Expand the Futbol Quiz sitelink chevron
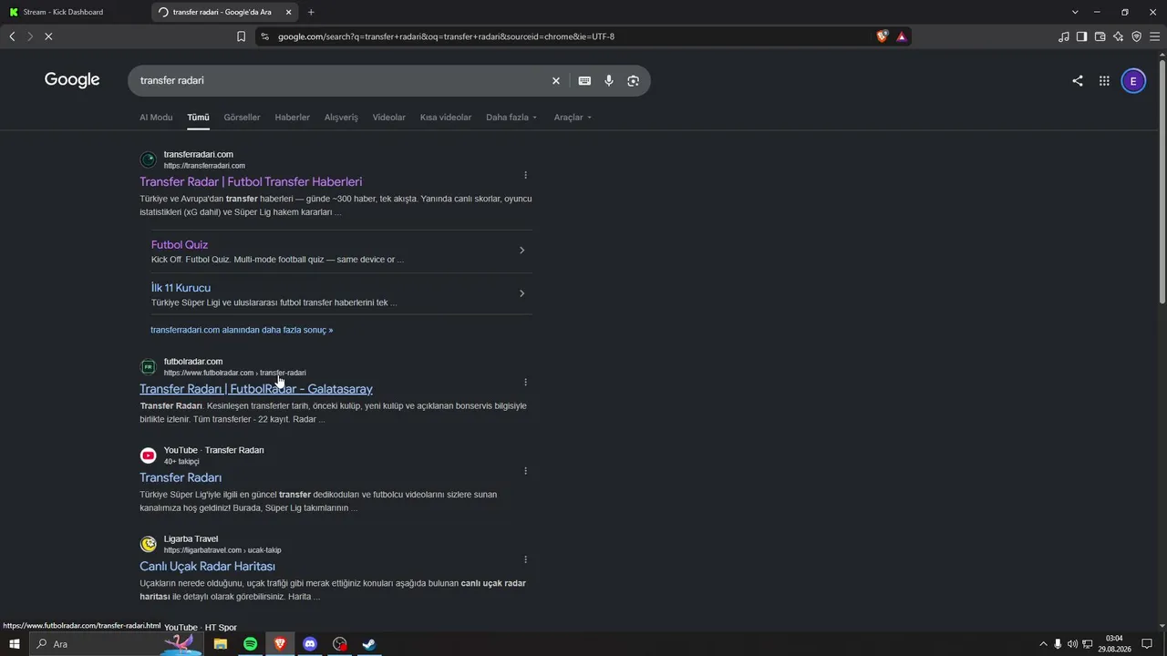 coord(522,251)
